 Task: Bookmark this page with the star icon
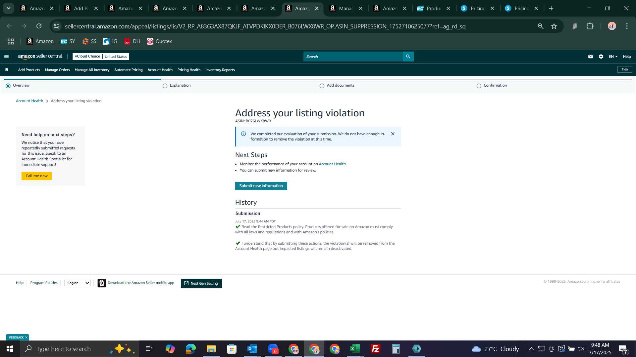pyautogui.click(x=554, y=26)
